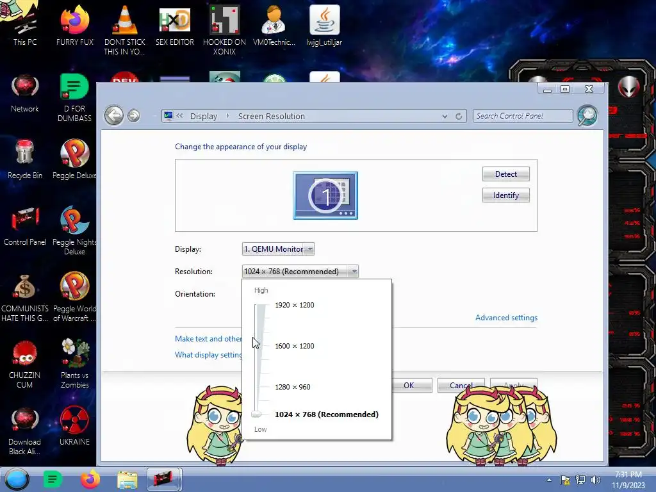Open What display settings link

[208, 355]
